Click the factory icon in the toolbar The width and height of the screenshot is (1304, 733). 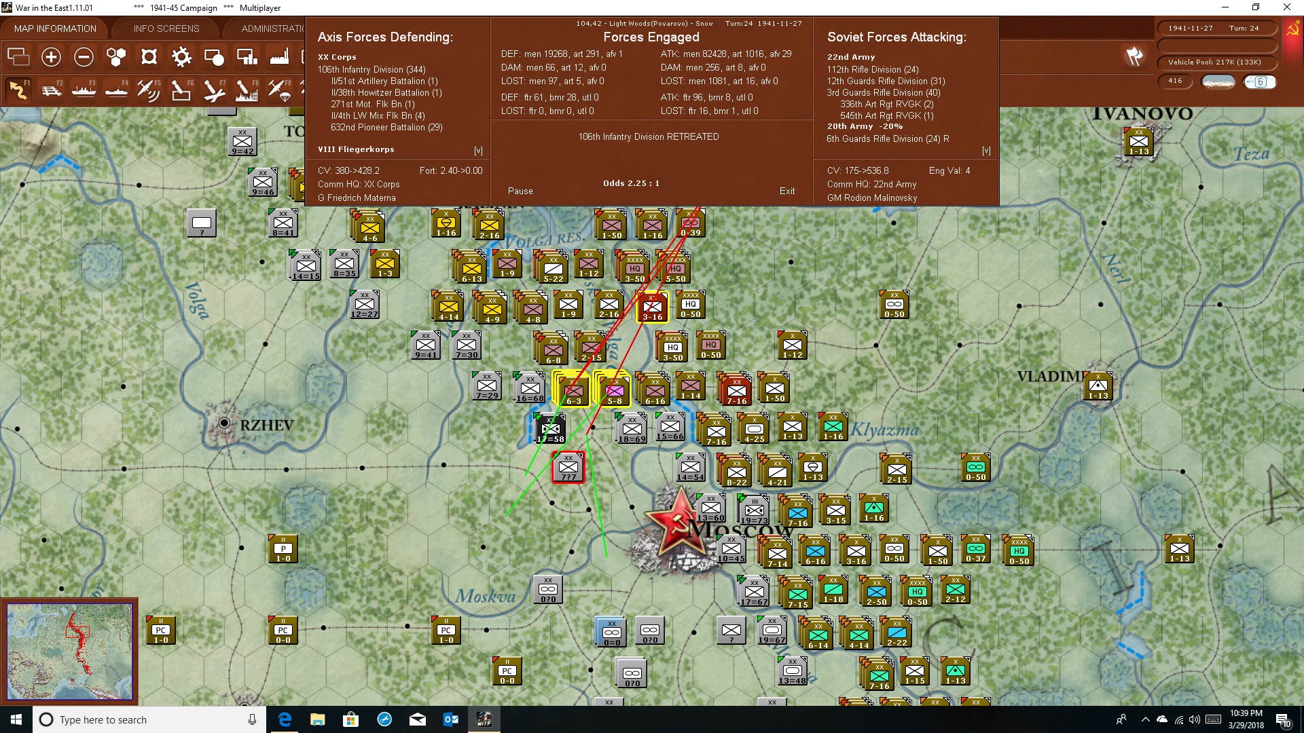click(x=279, y=57)
